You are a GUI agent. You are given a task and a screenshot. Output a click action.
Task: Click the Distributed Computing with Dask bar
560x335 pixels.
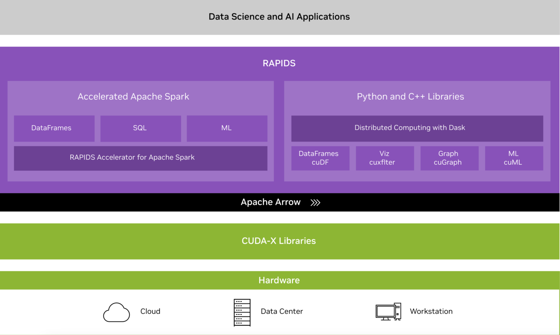pyautogui.click(x=410, y=128)
